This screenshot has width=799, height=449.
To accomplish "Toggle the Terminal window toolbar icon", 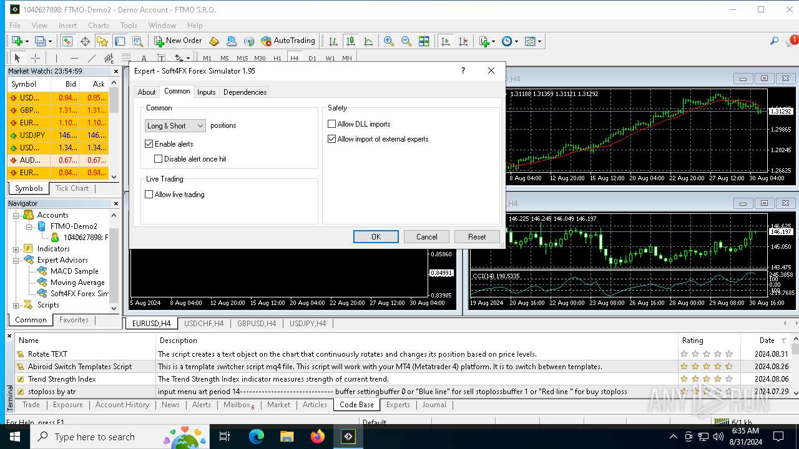I will 120,41.
